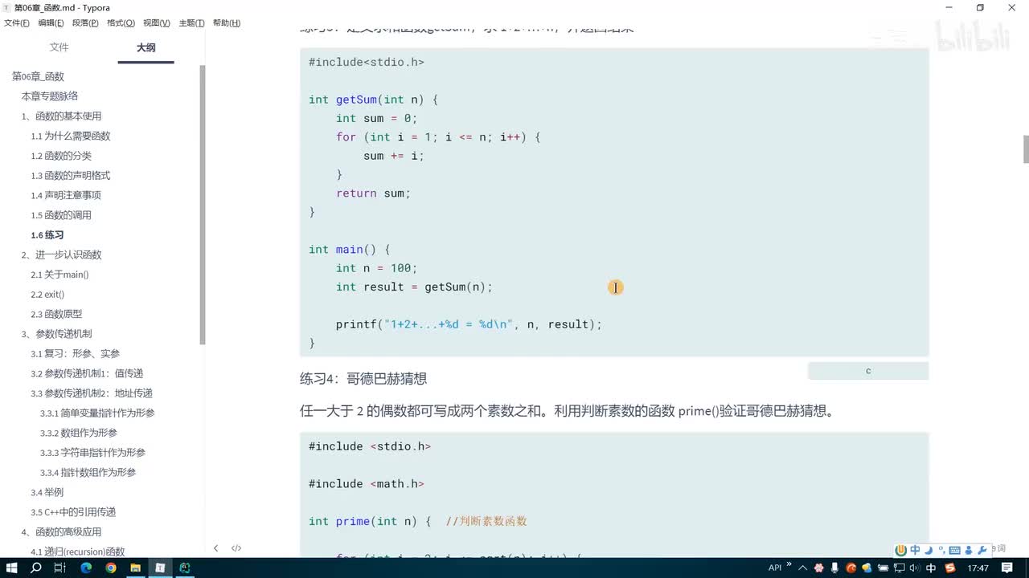Screen dimensions: 1029x578
Task: Go to outline item 3.2 参数传递机制1：值传递
Action: [87, 373]
